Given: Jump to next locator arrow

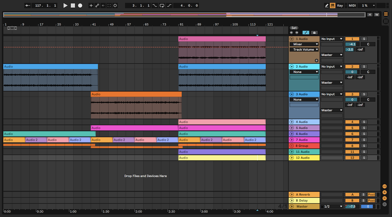Looking at the screenshot, I should click(297, 33).
